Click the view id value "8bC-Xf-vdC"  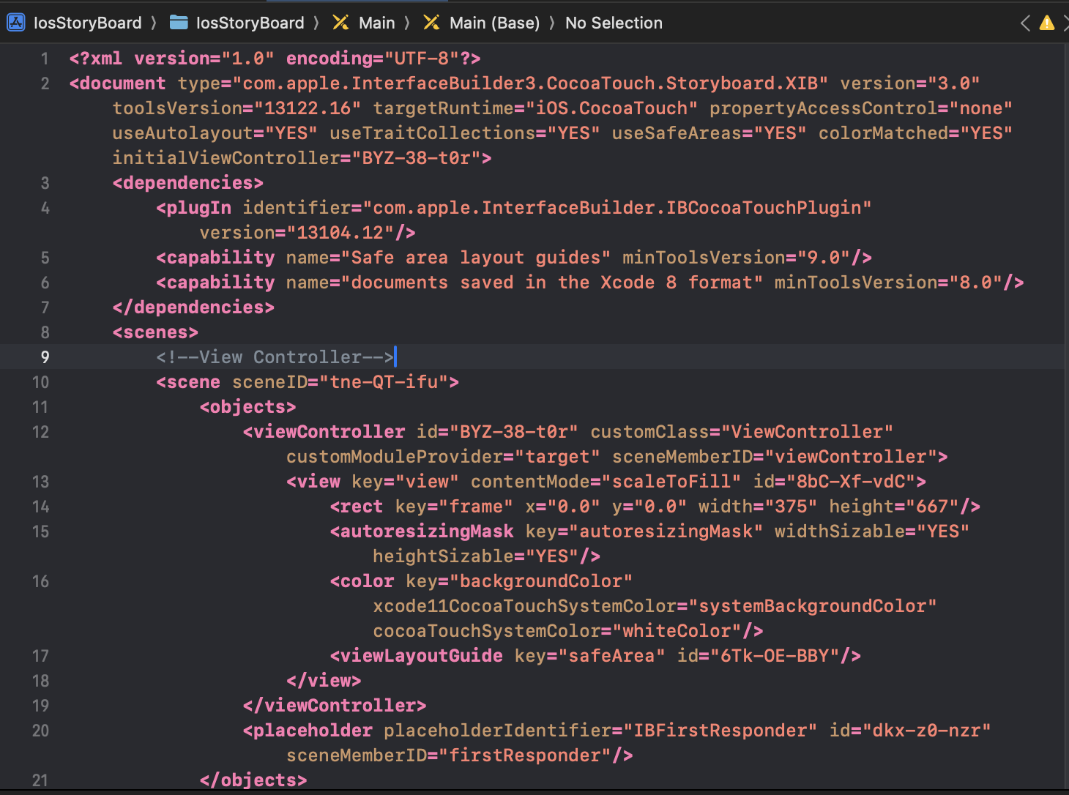point(851,482)
